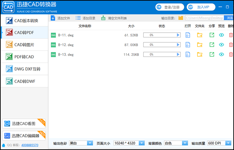This screenshot has height=150, width=234.
Task: Click the 文件名称 column header
Action: coord(85,26)
